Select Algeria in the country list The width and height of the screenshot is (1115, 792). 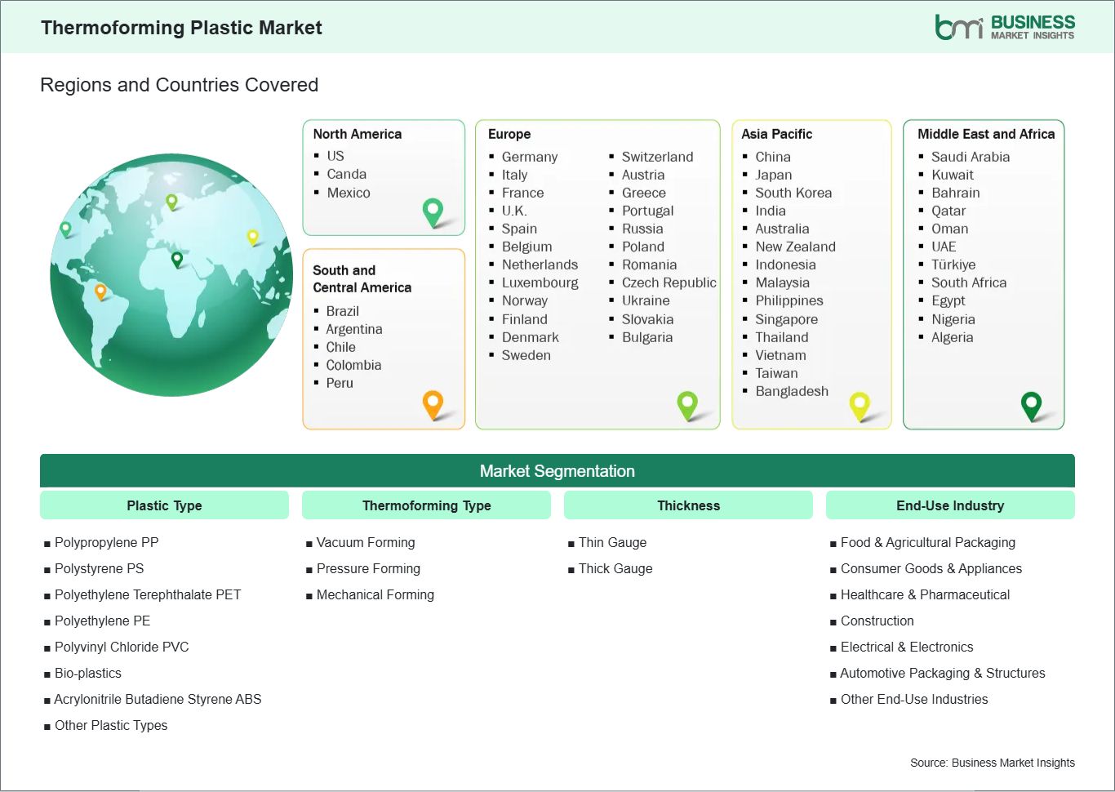coord(953,337)
